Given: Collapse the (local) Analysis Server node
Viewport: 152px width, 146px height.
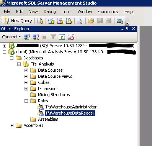Looking at the screenshot, I should 5,52.
